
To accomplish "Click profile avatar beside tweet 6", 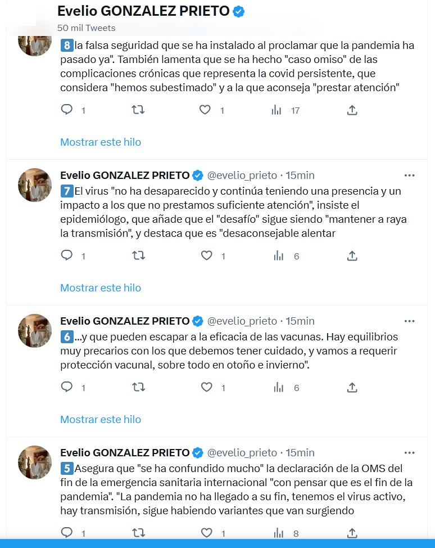I will [x=35, y=331].
